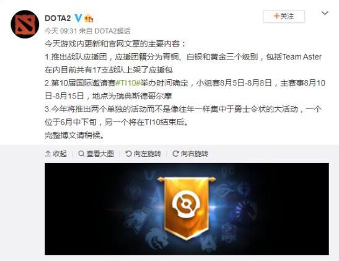Open the #TI10# hashtag topic
This screenshot has height=261, width=339.
click(128, 83)
